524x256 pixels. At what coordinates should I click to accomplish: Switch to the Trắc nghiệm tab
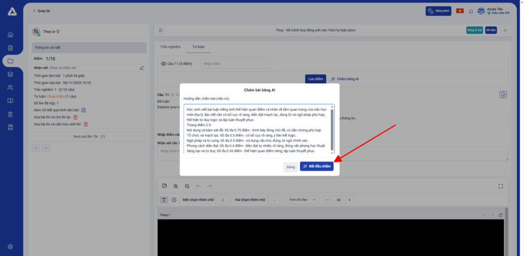[x=170, y=46]
